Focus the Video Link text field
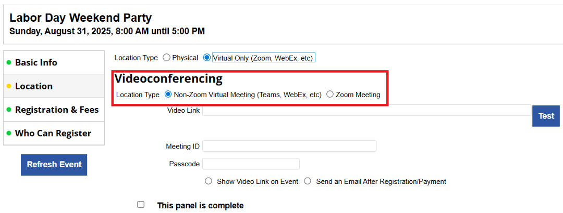Viewport: 563px width, 213px height. tap(366, 110)
